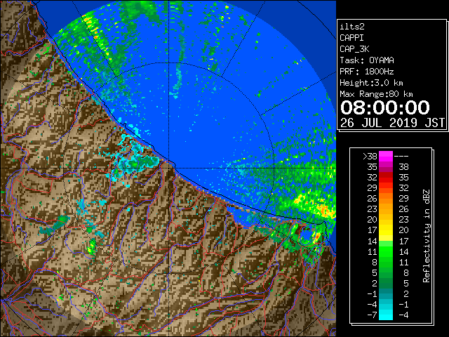Click the '-7' legend label
Screen dimensions: 449x337
[x=372, y=315]
